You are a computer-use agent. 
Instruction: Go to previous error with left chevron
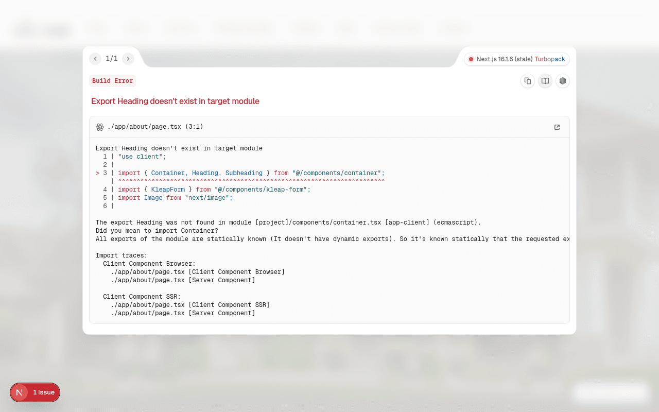(95, 59)
